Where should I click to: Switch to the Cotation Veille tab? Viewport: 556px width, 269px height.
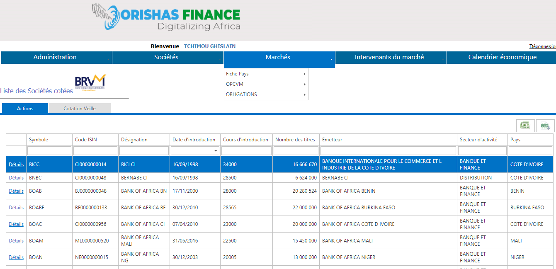coord(80,109)
